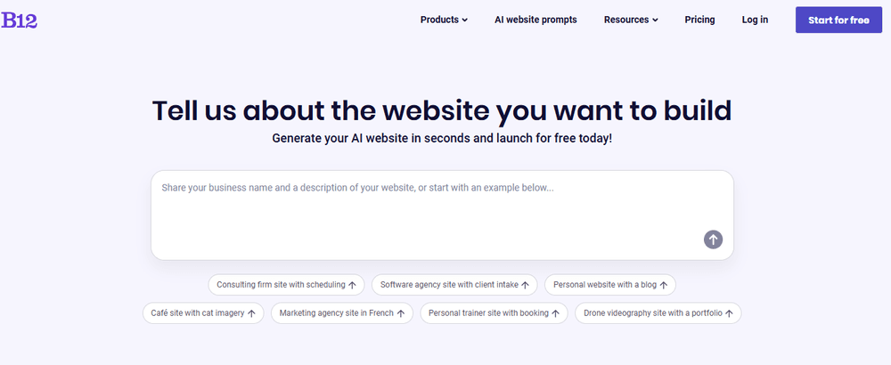891x365 pixels.
Task: Click arrow icon on Consulting firm chip
Action: (353, 286)
